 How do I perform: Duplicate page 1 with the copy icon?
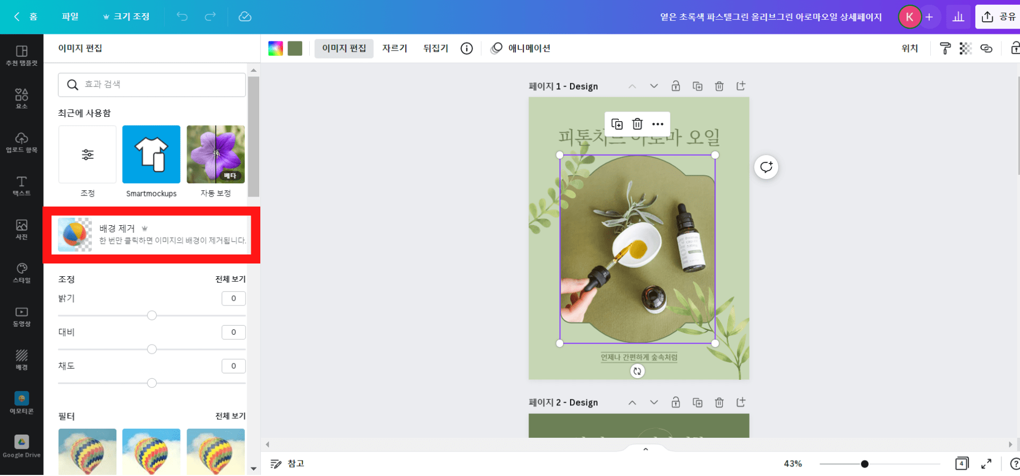[698, 86]
